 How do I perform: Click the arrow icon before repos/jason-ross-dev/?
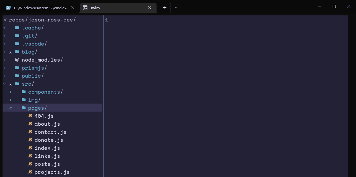coord(6,20)
